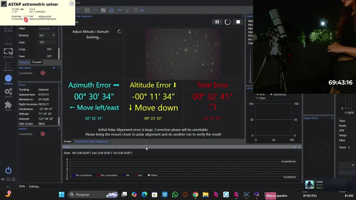Open the Filter (Current) dropdown
This screenshot has height=200, width=356.
pos(47,28)
